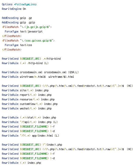Viewport: 135px width, 167px height.
Task: Click the RewriteRule stat index.php line
Action: click(29, 117)
